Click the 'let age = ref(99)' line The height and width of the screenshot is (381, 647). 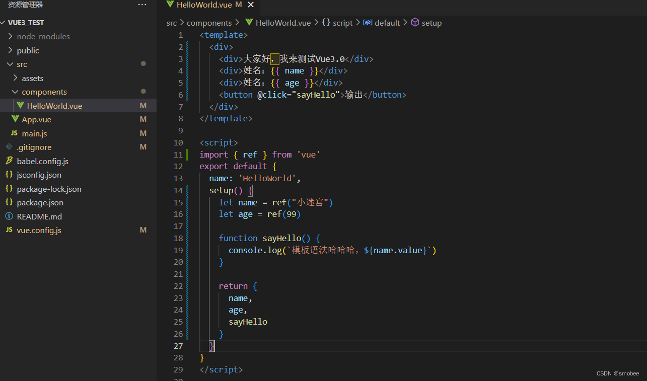[259, 214]
